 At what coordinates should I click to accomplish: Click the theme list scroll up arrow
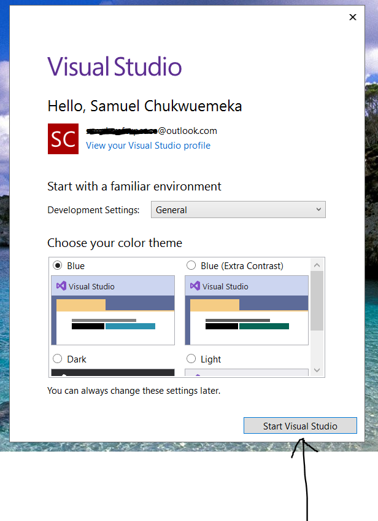click(317, 265)
